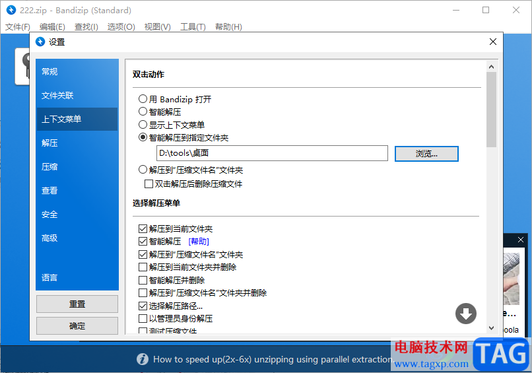Maximize the Bandizip main window

(x=486, y=10)
